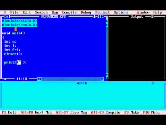Open the Run menu
This screenshot has height=125, width=166.
[55, 12]
